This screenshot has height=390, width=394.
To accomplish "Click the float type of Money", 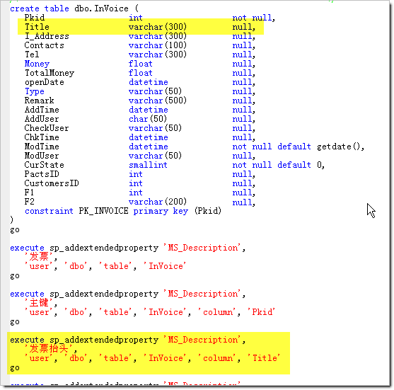I will coord(141,64).
